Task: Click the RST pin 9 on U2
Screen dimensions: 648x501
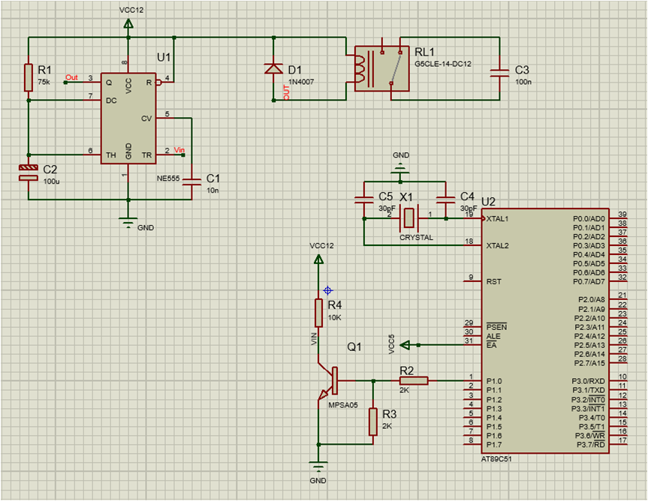Action: point(473,280)
